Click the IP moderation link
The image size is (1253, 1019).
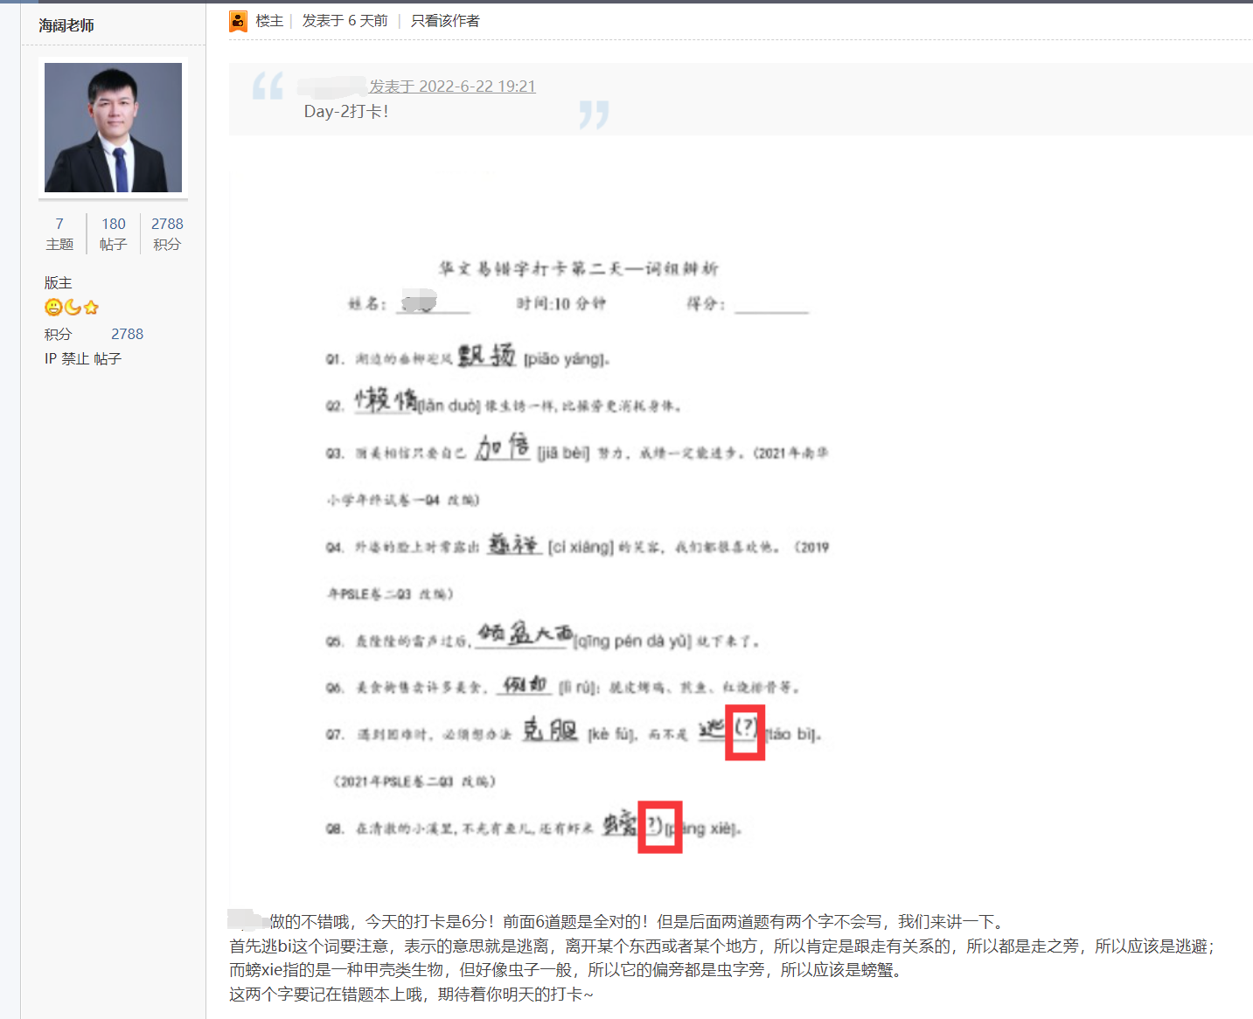coord(51,358)
